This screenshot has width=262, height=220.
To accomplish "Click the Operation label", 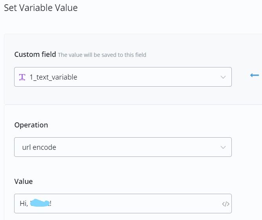I will click(x=31, y=125).
